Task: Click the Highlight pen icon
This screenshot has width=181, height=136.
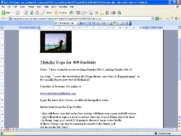Action: pyautogui.click(x=115, y=23)
